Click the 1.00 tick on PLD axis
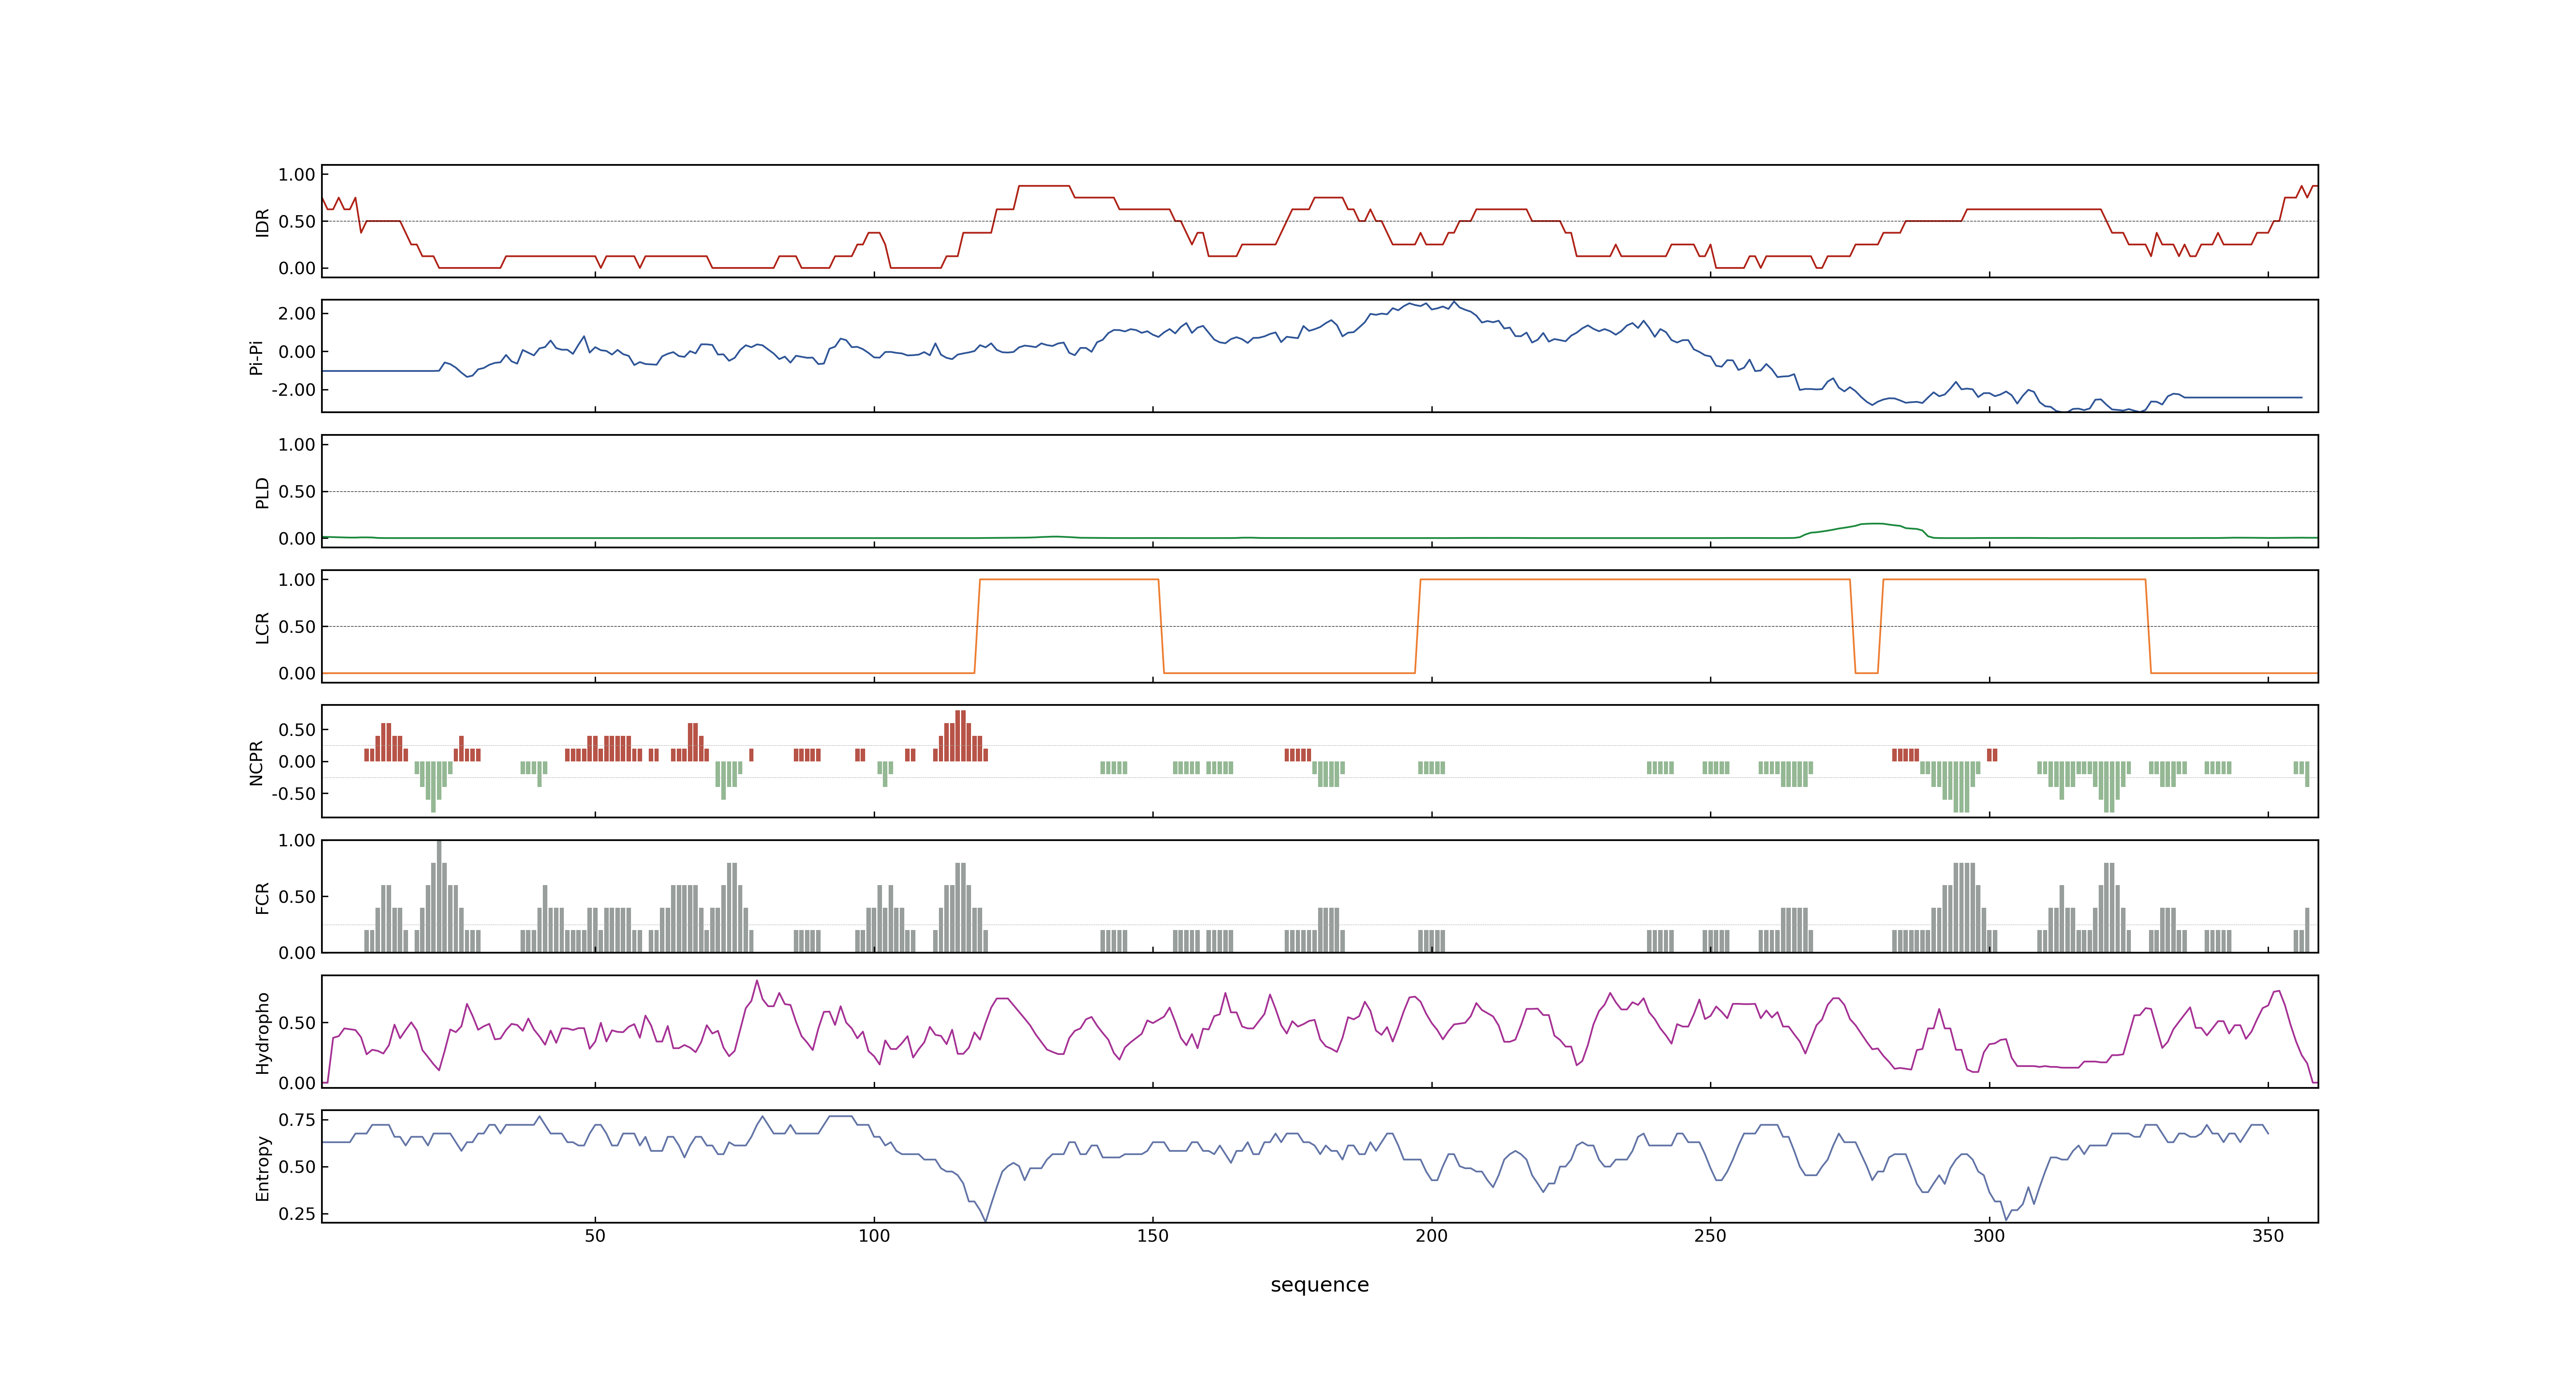The width and height of the screenshot is (2576, 1374). 297,445
